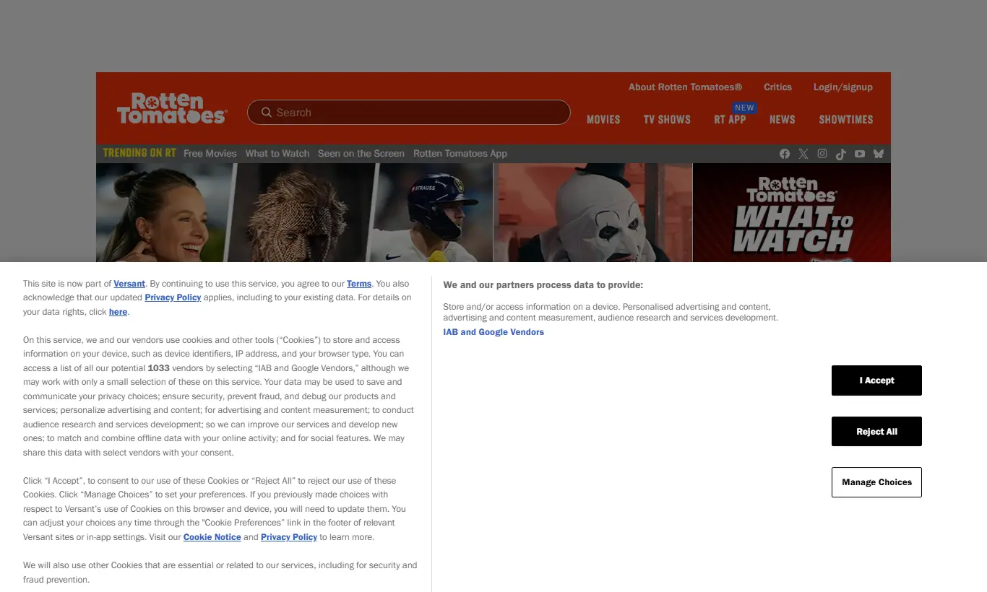Open the TikTok social icon
Image resolution: width=987 pixels, height=592 pixels.
pos(841,154)
